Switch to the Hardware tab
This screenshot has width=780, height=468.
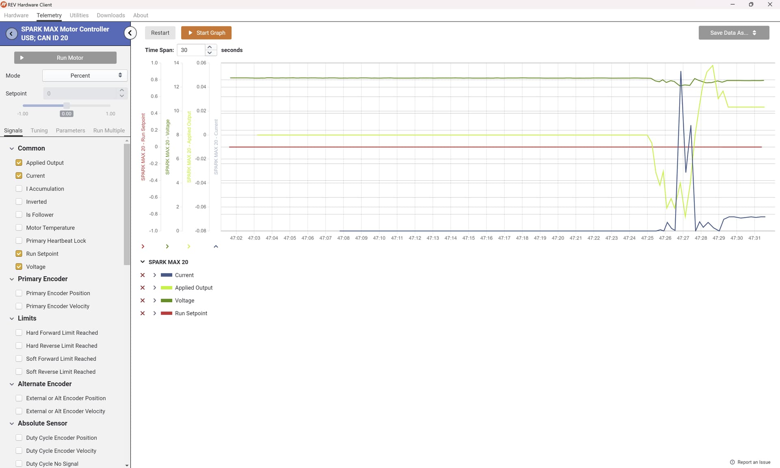click(16, 15)
